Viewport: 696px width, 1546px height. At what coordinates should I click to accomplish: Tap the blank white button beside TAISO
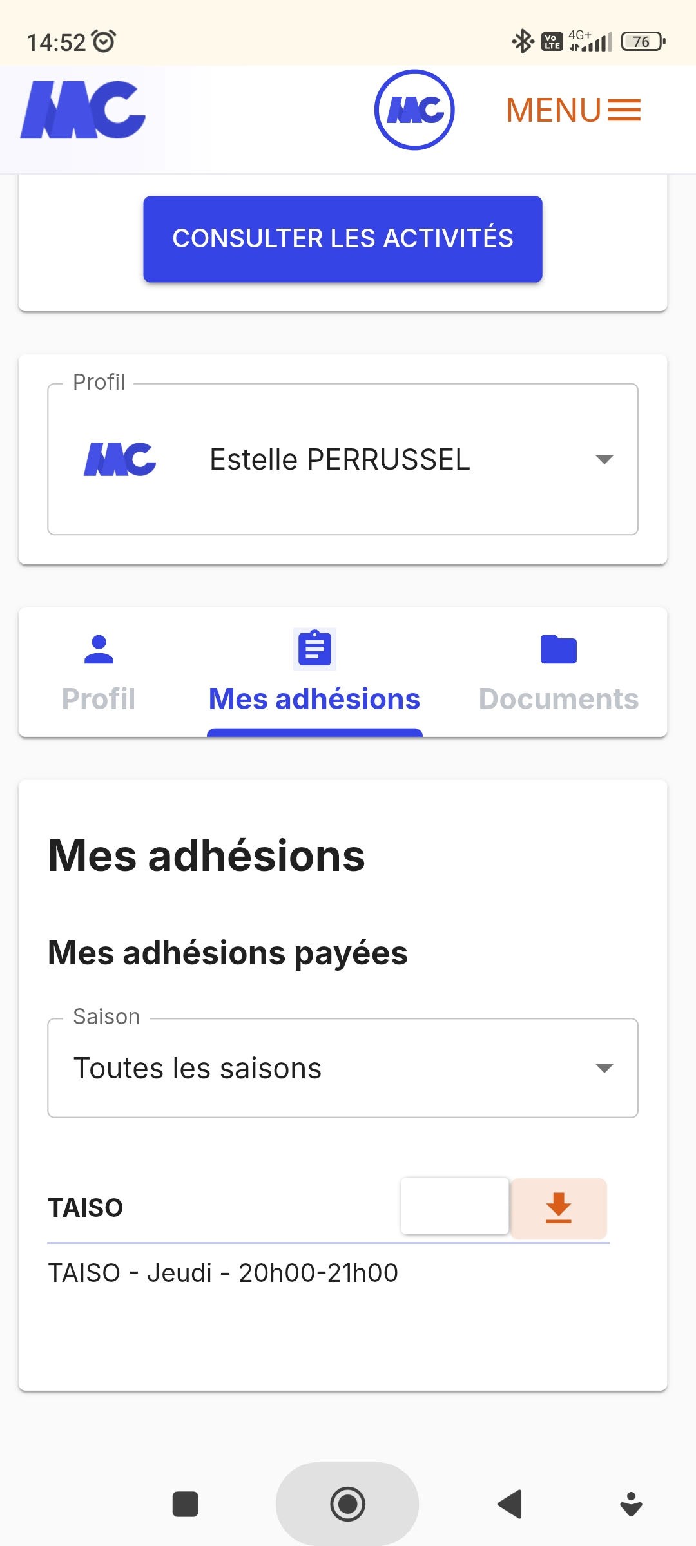(x=455, y=1206)
